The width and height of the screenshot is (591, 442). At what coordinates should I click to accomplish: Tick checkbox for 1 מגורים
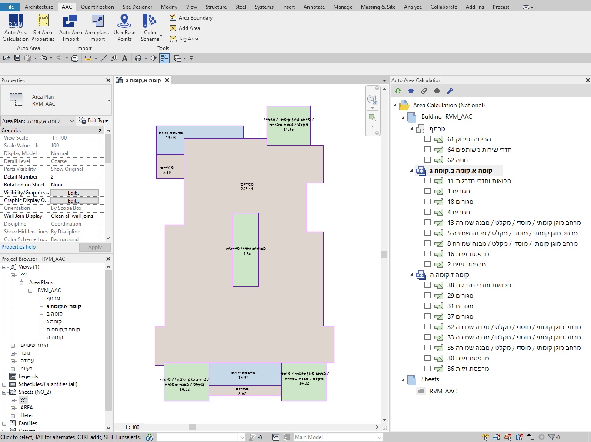tap(427, 191)
